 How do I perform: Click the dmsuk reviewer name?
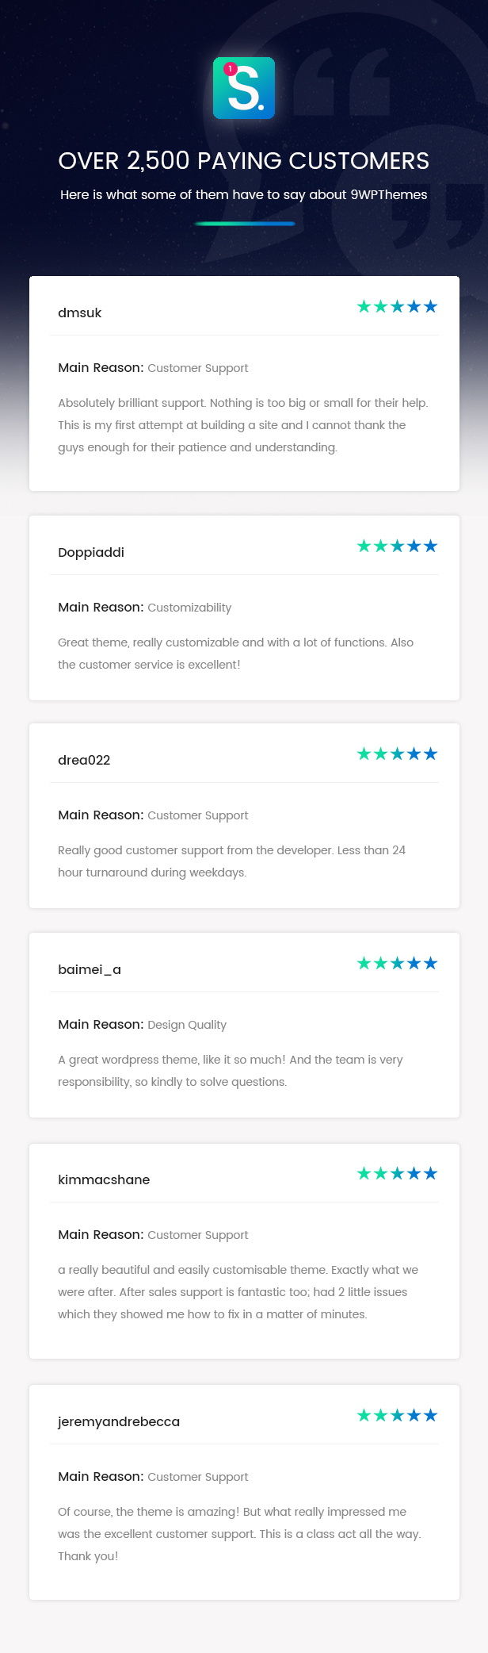pyautogui.click(x=80, y=313)
